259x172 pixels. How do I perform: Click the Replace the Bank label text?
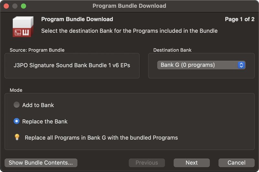(x=45, y=121)
